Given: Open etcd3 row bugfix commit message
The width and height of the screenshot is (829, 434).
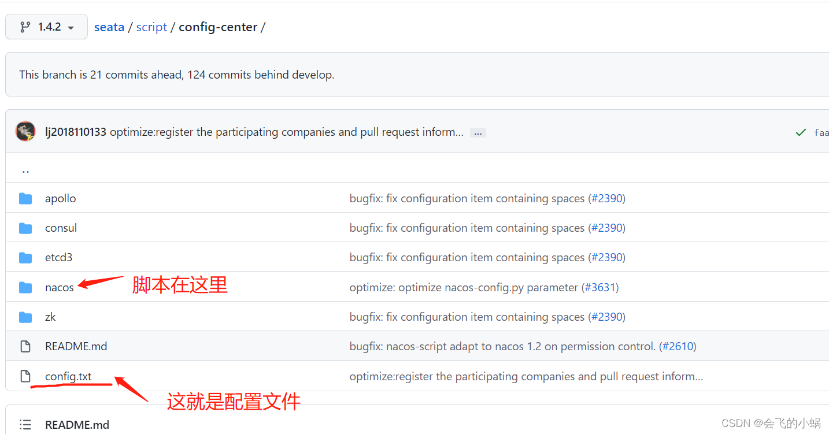Looking at the screenshot, I should click(x=467, y=257).
